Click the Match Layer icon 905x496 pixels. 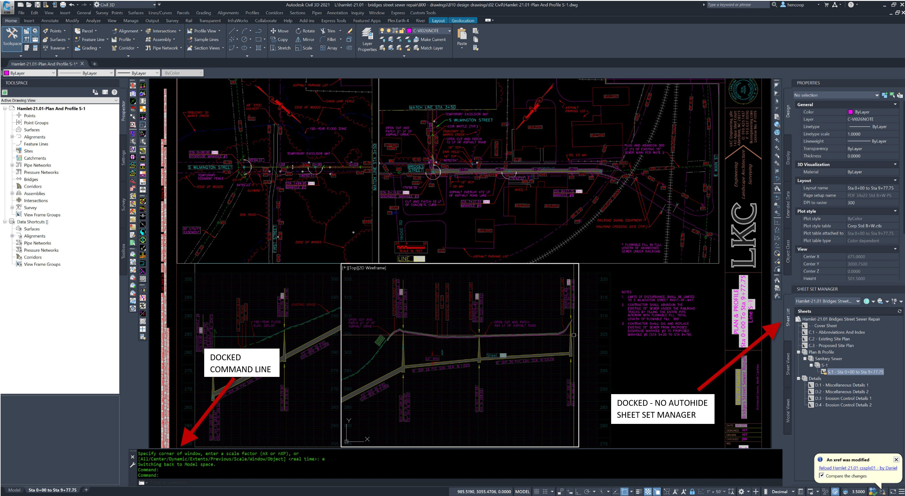tap(428, 48)
